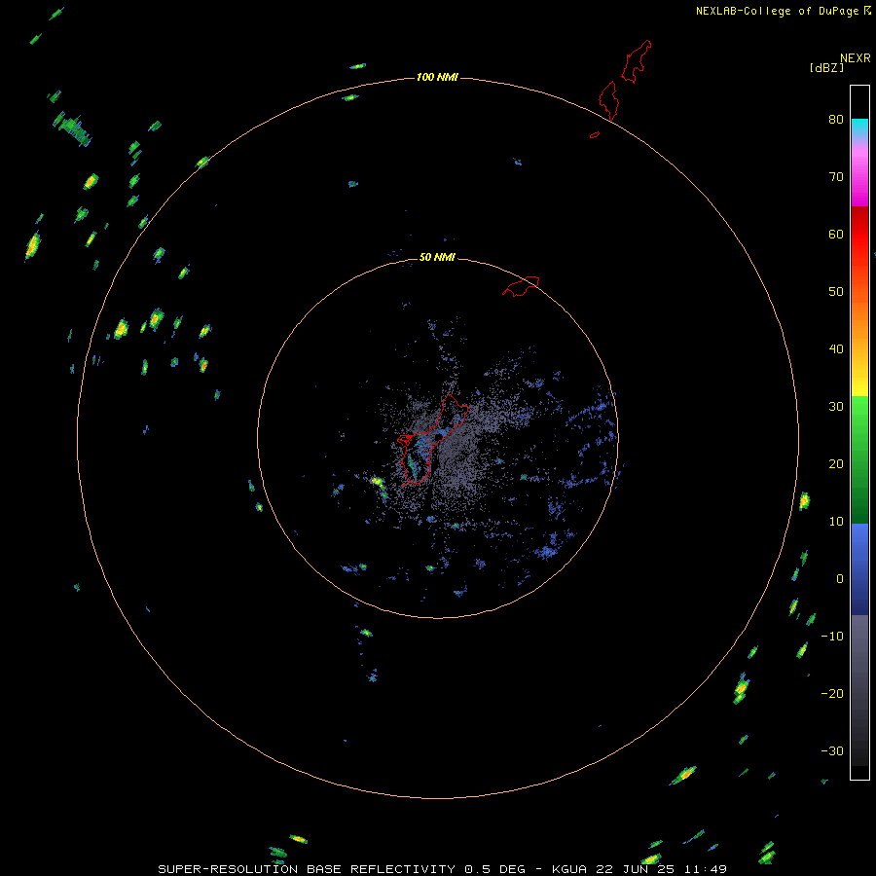Click the 80 value on the dBZ scale
The height and width of the screenshot is (876, 876).
click(x=836, y=120)
